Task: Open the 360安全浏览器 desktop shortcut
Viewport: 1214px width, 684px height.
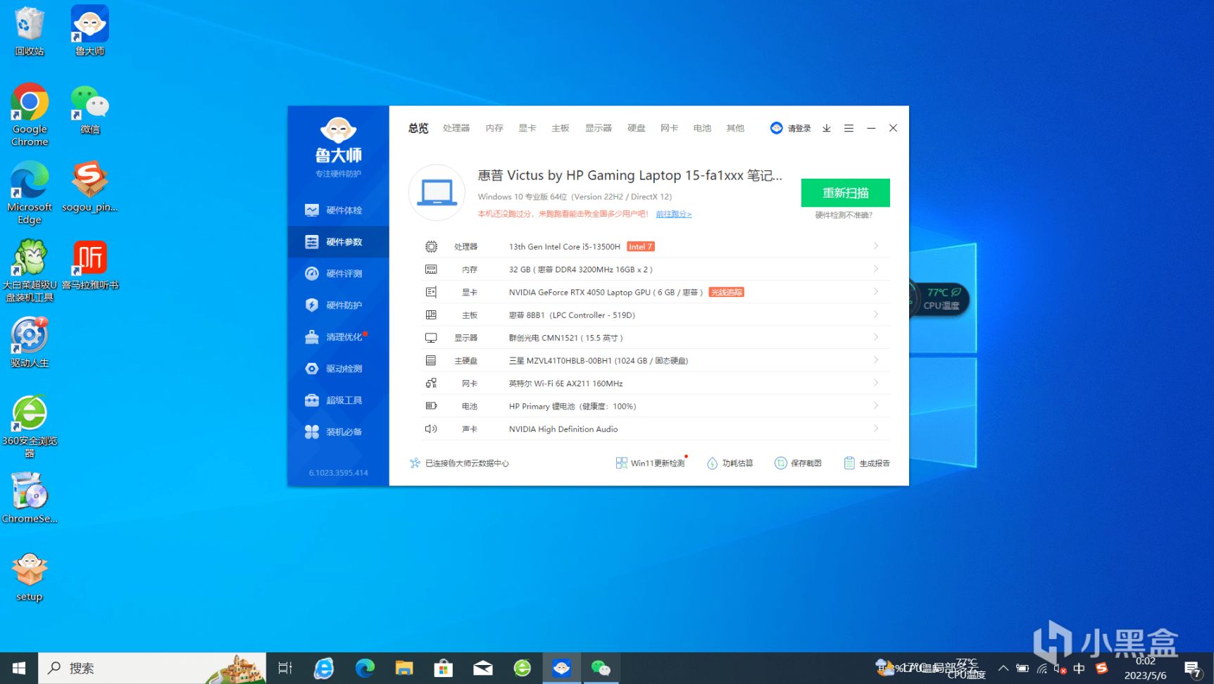Action: point(30,426)
